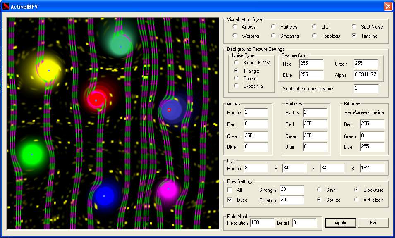This screenshot has height=238, width=395.
Task: Click the Exit button
Action: click(373, 223)
